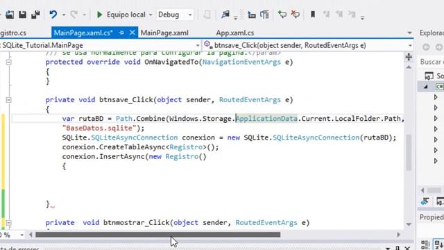This screenshot has width=444, height=250.
Task: Click the Open File toolbar icon
Action: (9, 15)
